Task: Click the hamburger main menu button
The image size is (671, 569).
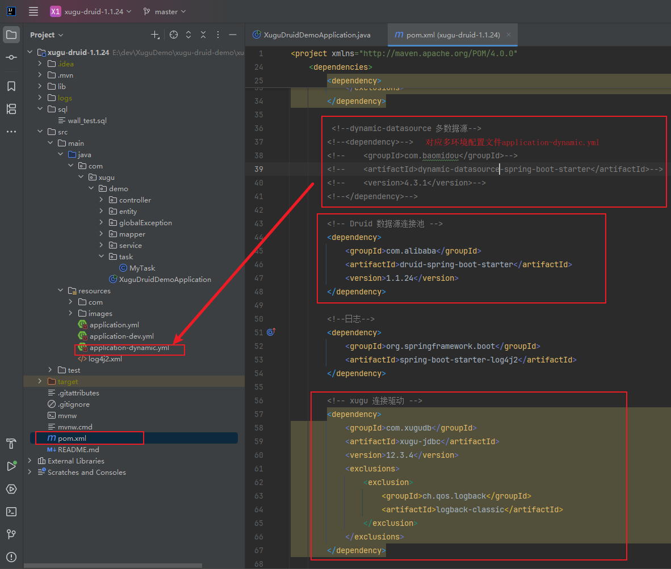Action: pos(33,11)
